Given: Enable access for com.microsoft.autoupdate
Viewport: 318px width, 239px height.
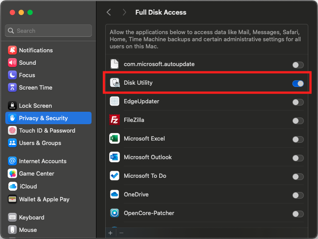Looking at the screenshot, I should (x=298, y=65).
